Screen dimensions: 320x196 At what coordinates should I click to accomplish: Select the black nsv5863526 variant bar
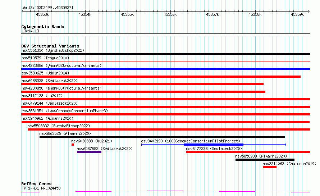pyautogui.click(x=162, y=137)
